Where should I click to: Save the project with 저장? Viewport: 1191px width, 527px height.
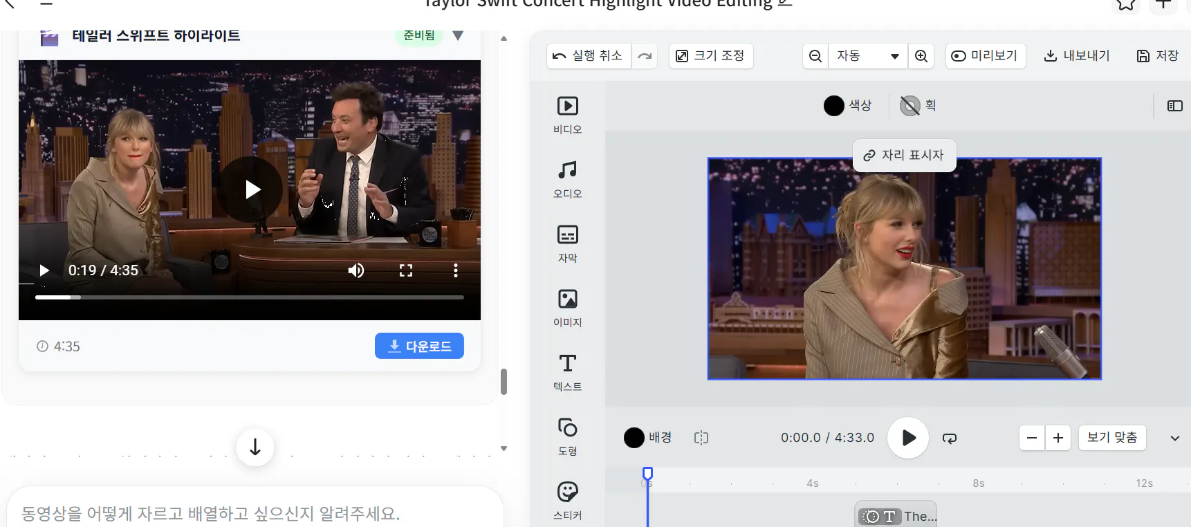tap(1158, 55)
